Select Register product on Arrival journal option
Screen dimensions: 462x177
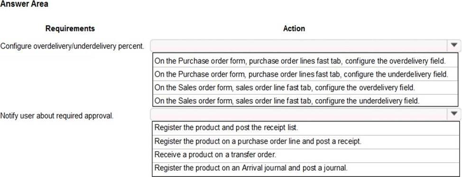pos(306,169)
